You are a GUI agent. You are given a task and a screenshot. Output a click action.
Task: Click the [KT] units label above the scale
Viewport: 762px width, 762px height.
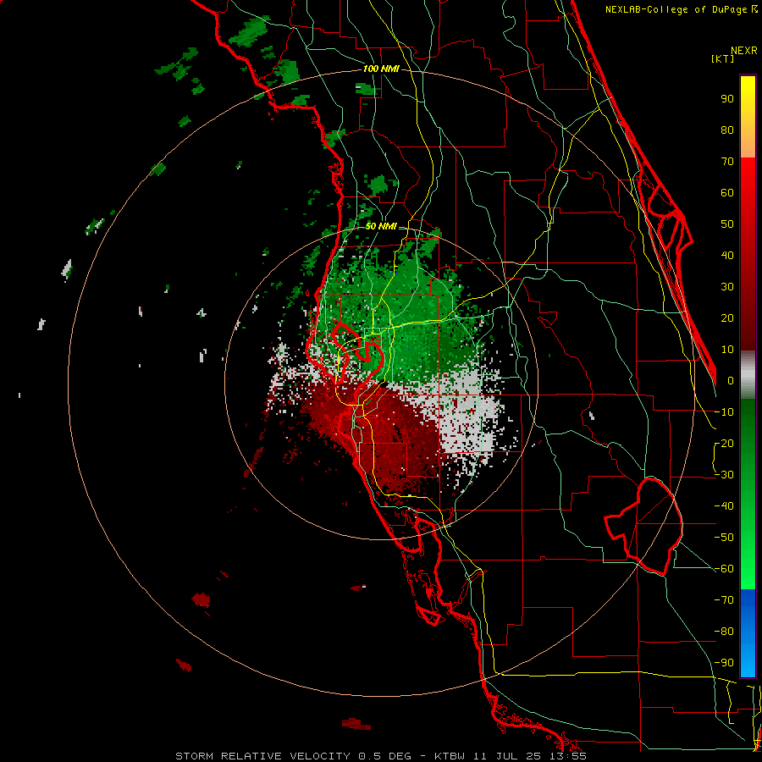point(723,58)
